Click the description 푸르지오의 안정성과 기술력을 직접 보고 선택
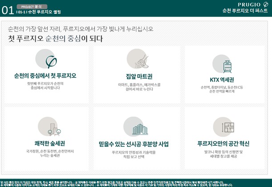Viewport: 272px width, 187px height. [134, 154]
